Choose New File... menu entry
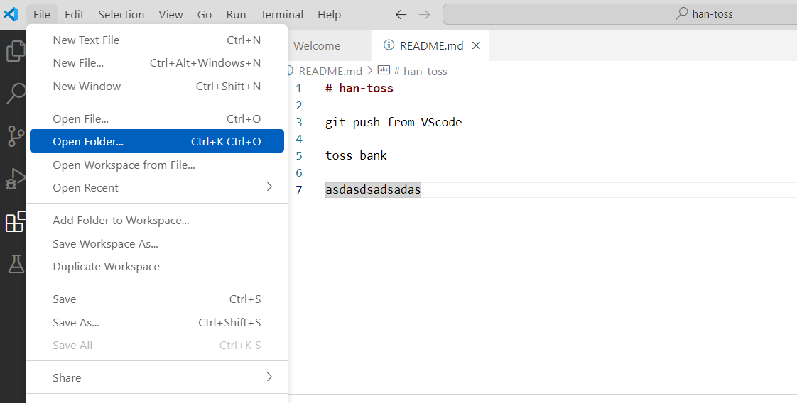 coord(157,63)
